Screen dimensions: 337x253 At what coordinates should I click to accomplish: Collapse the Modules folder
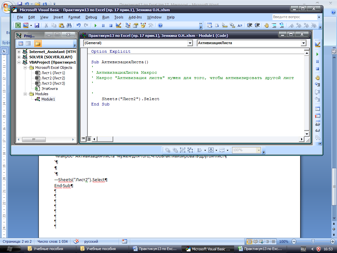(25, 94)
